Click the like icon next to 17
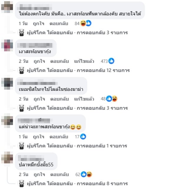 (83, 137)
